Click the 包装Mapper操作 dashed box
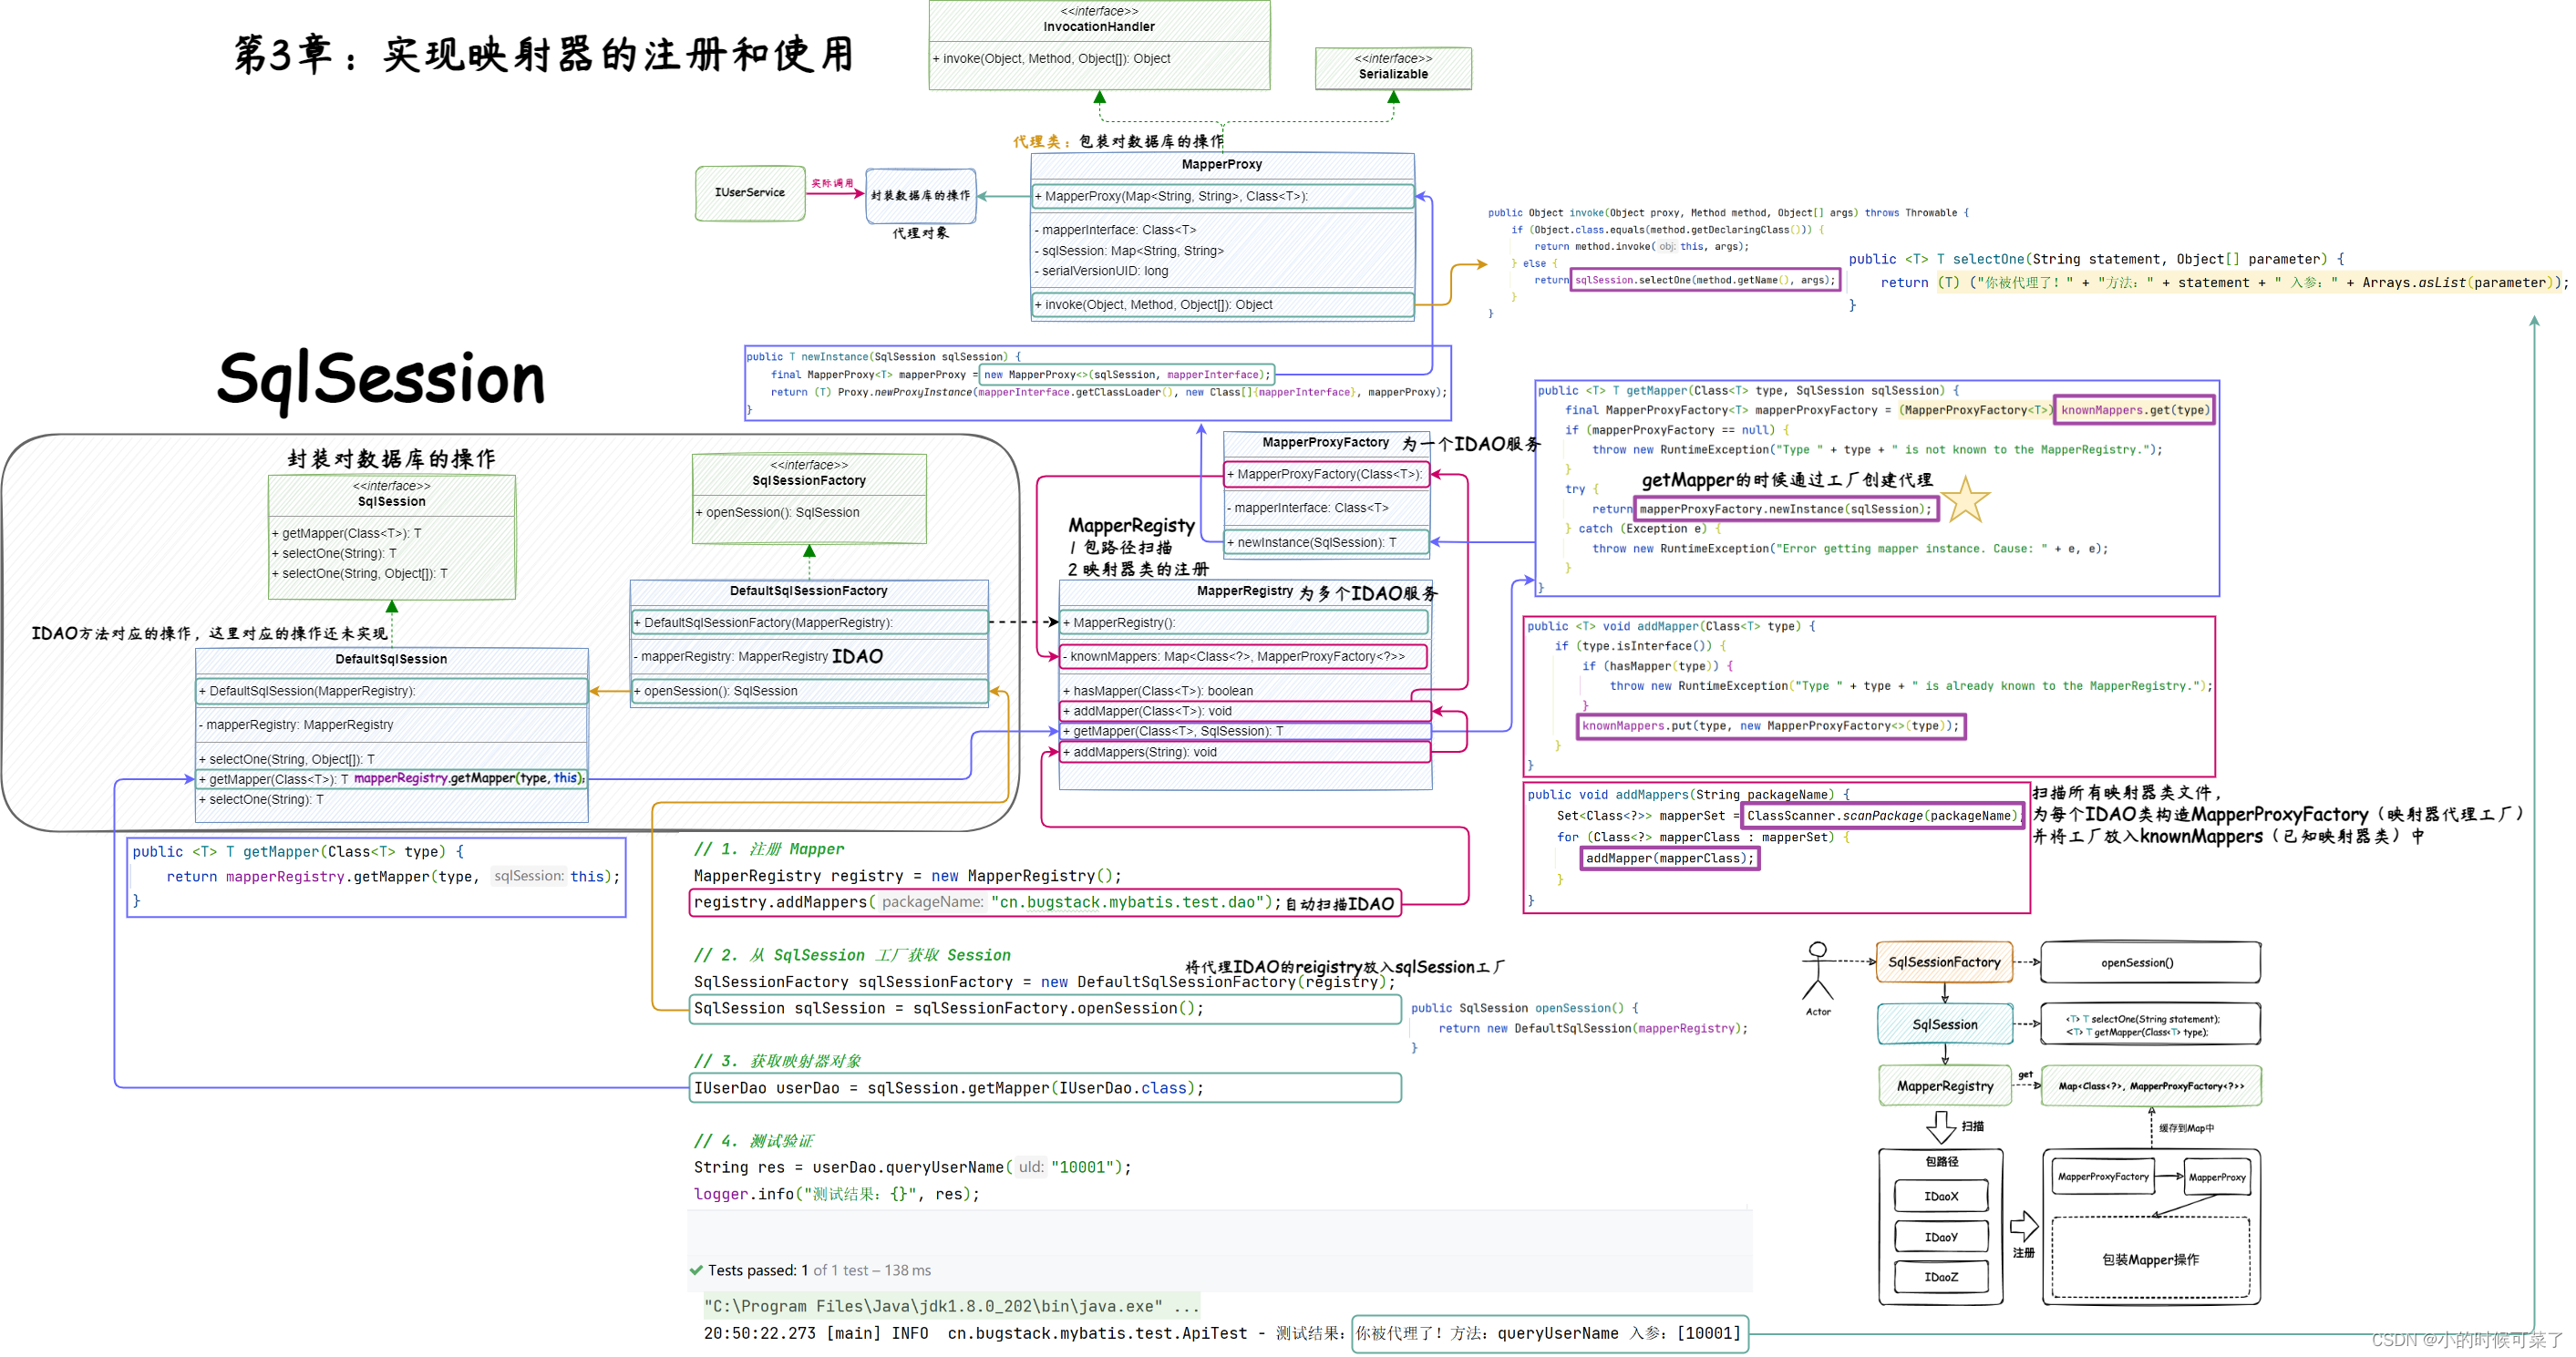Image resolution: width=2576 pixels, height=1357 pixels. [x=2150, y=1258]
